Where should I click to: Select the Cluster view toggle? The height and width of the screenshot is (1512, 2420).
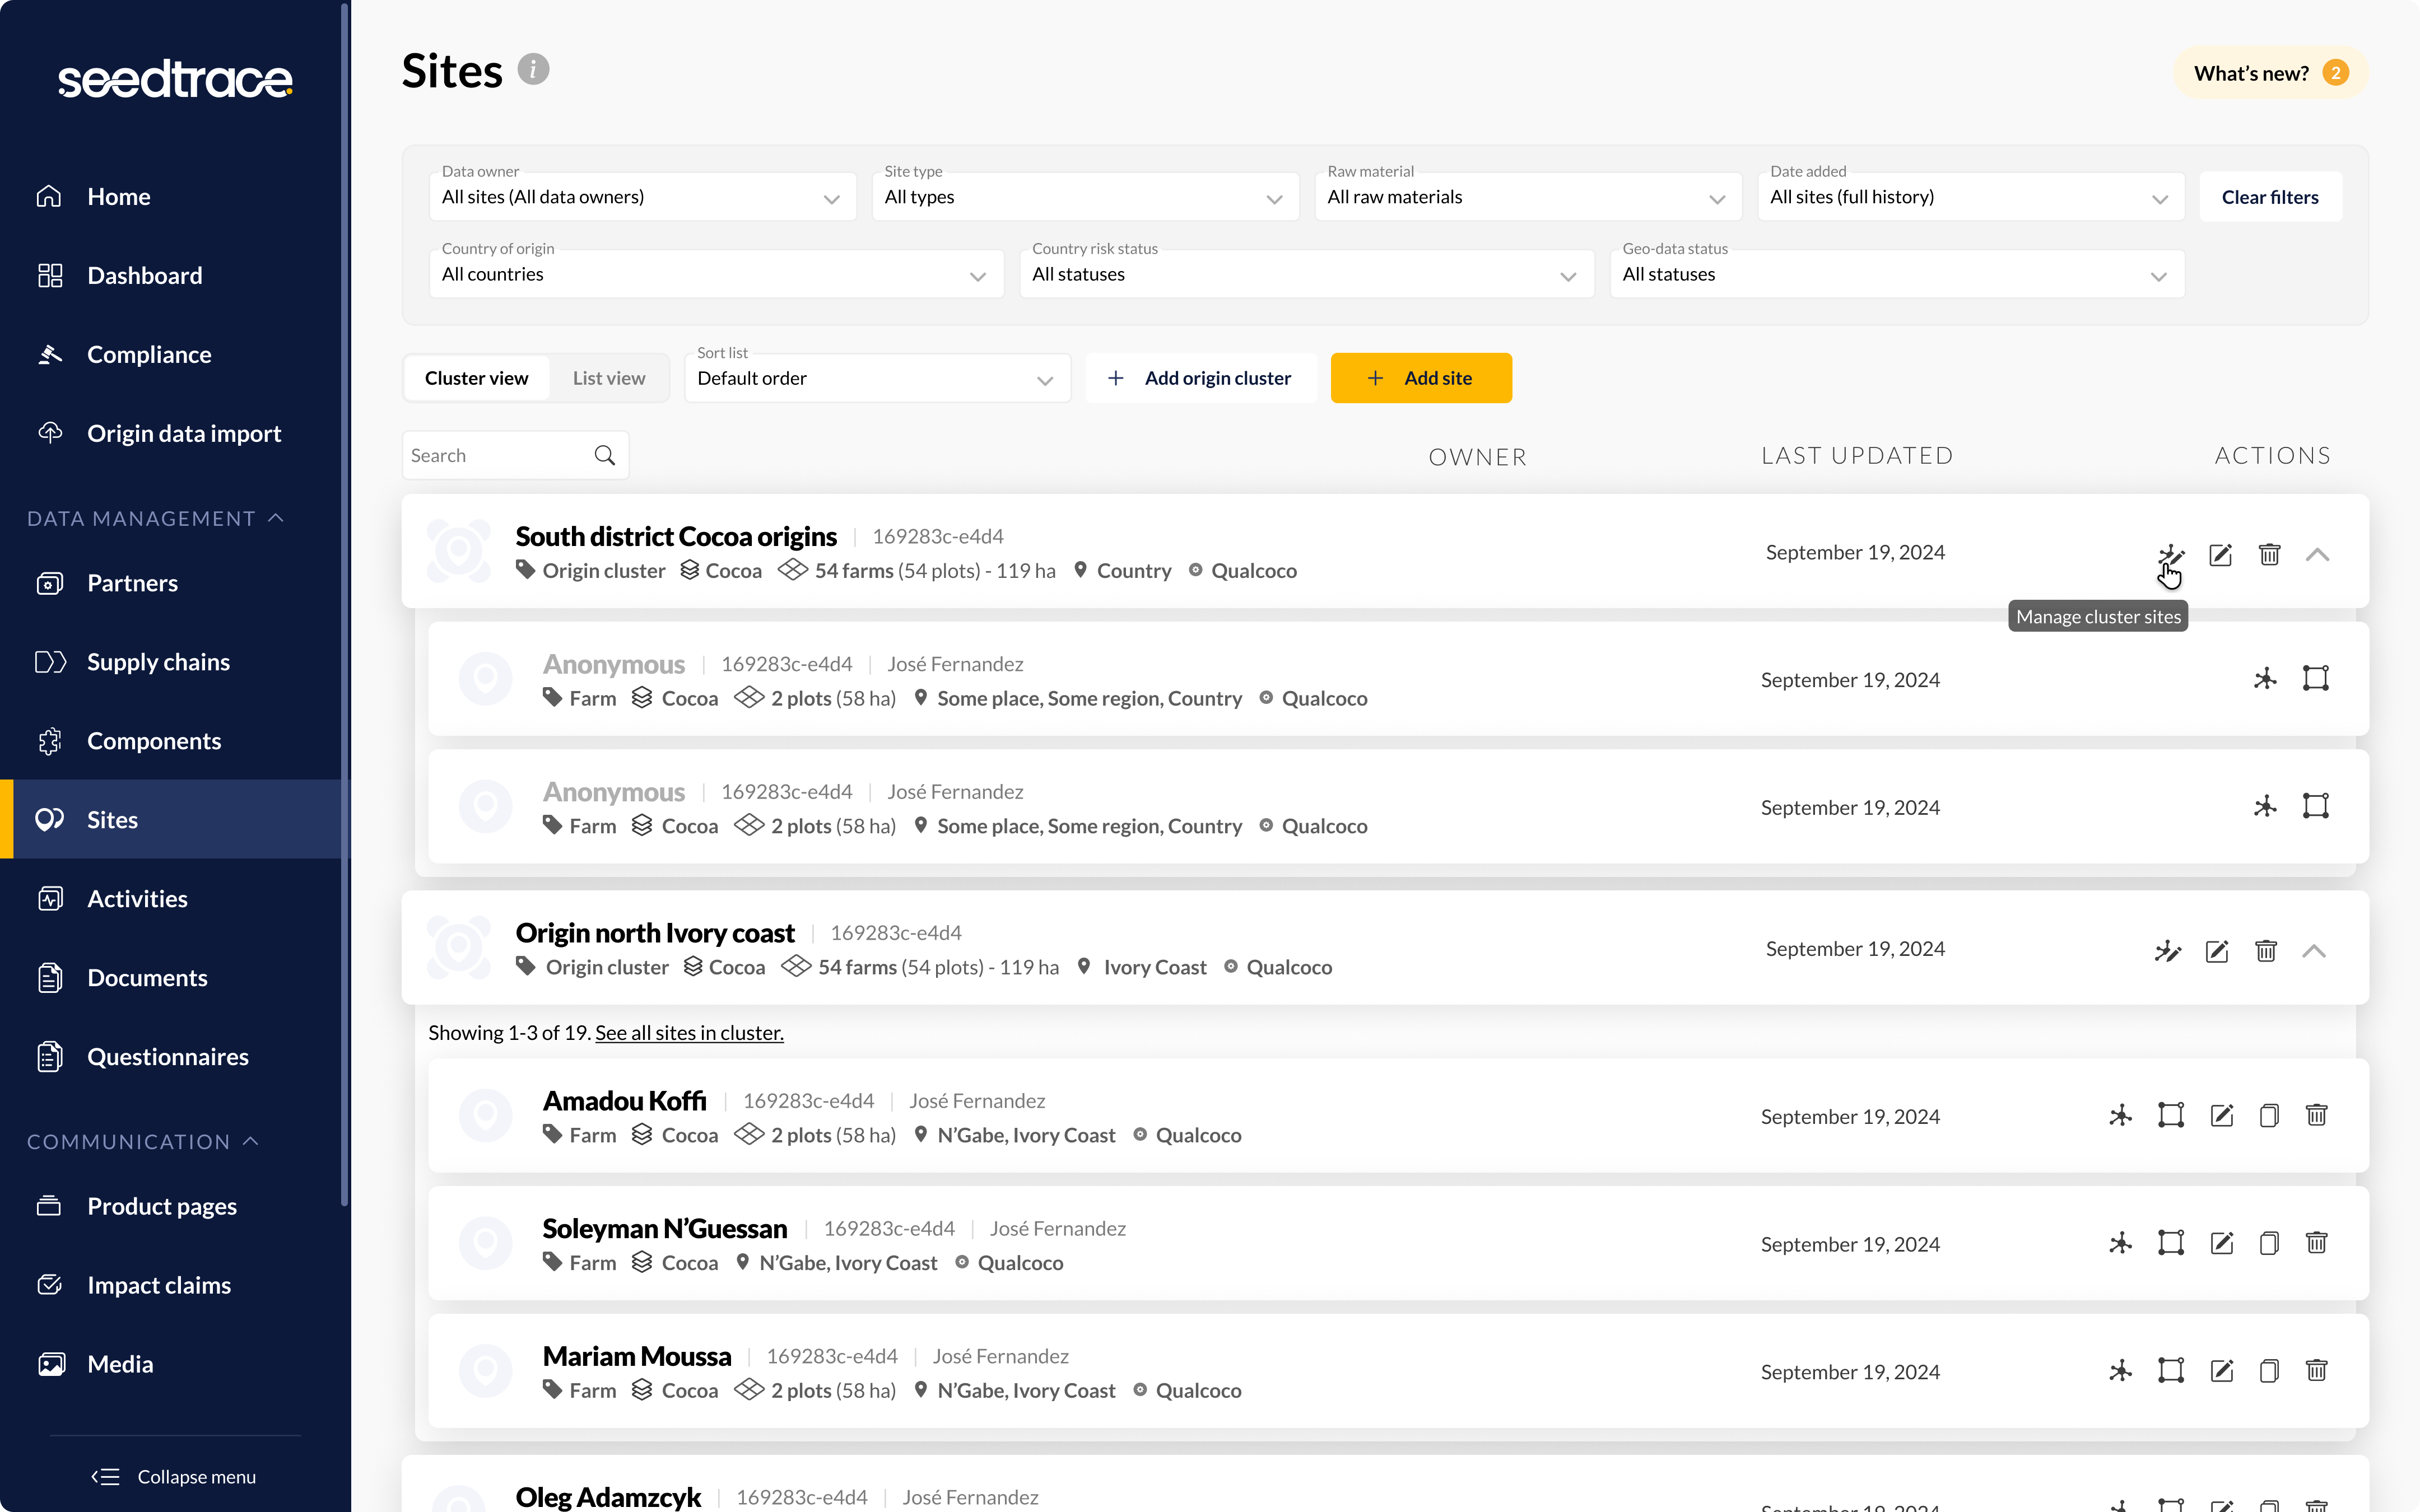click(477, 378)
